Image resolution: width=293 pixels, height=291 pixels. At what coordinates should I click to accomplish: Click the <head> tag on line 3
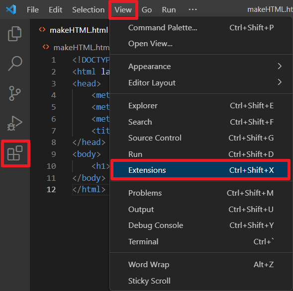(87, 83)
